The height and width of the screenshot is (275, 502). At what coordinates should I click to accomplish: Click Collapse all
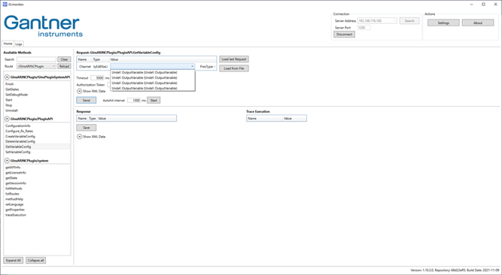click(36, 261)
